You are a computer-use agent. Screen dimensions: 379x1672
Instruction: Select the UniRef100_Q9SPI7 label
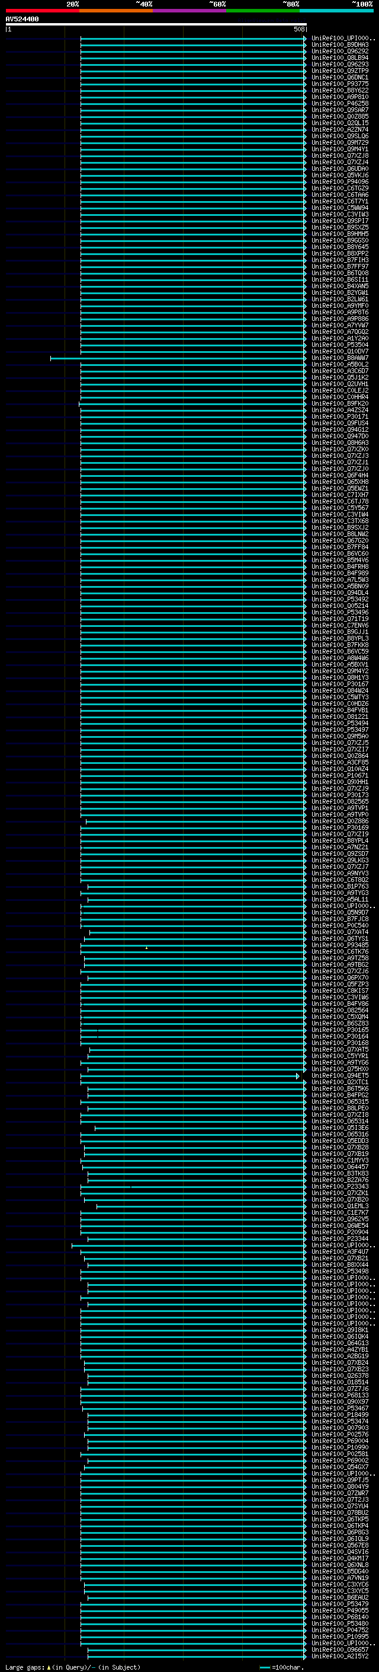(340, 221)
